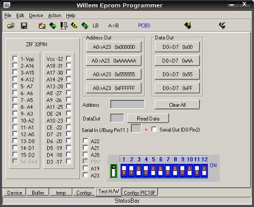Click the third toolbar icon with red X

[x=42, y=26]
